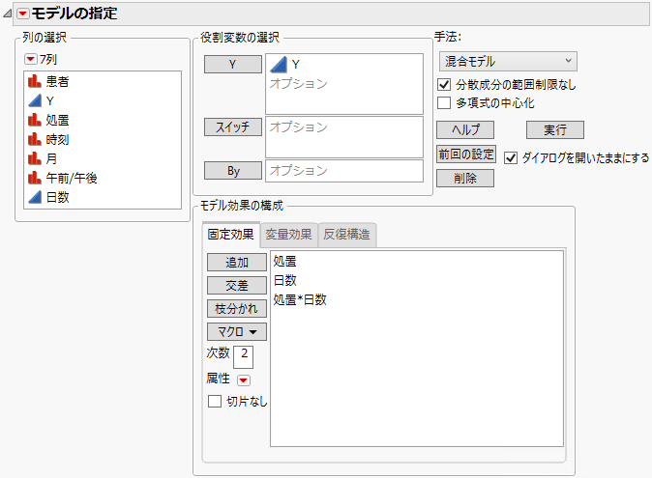The height and width of the screenshot is (478, 652).
Task: Click the 次数 input field
Action: pos(243,357)
